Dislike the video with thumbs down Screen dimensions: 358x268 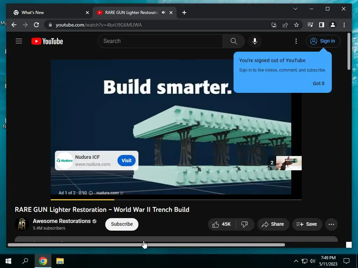pos(245,224)
